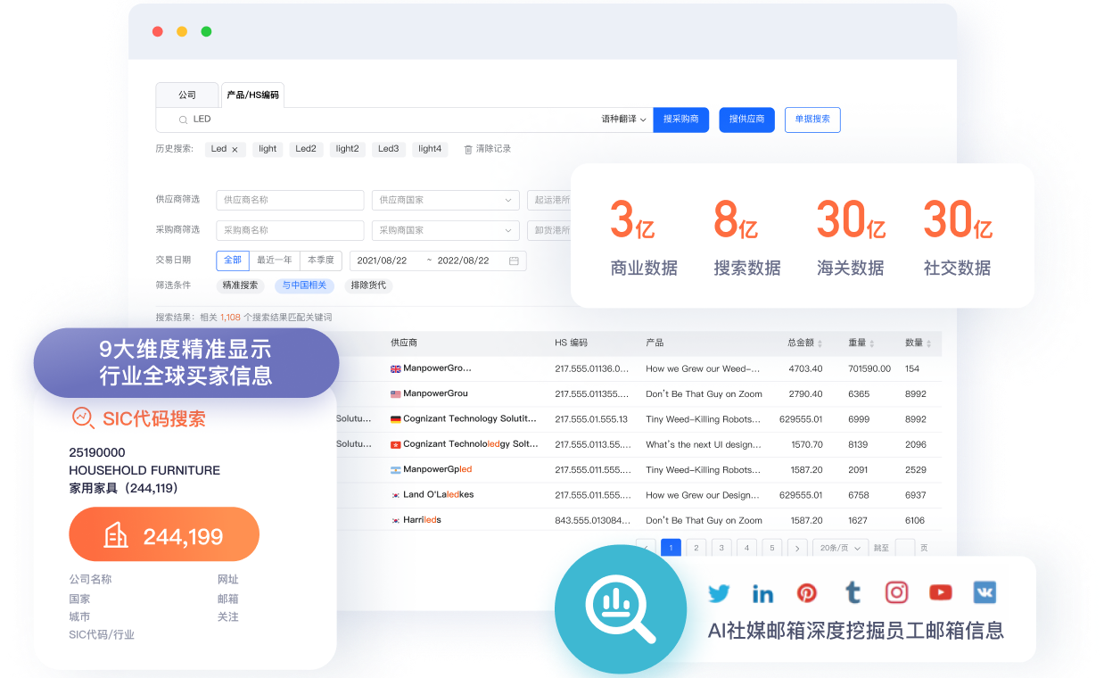The width and height of the screenshot is (1104, 678).
Task: Click the Twitter social media icon
Action: click(x=718, y=593)
